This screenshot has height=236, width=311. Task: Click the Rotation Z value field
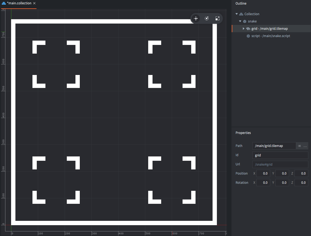(301, 183)
